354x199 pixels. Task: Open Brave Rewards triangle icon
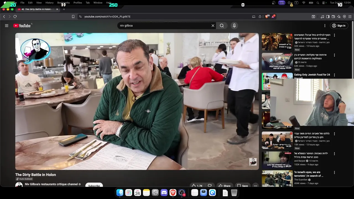click(273, 17)
